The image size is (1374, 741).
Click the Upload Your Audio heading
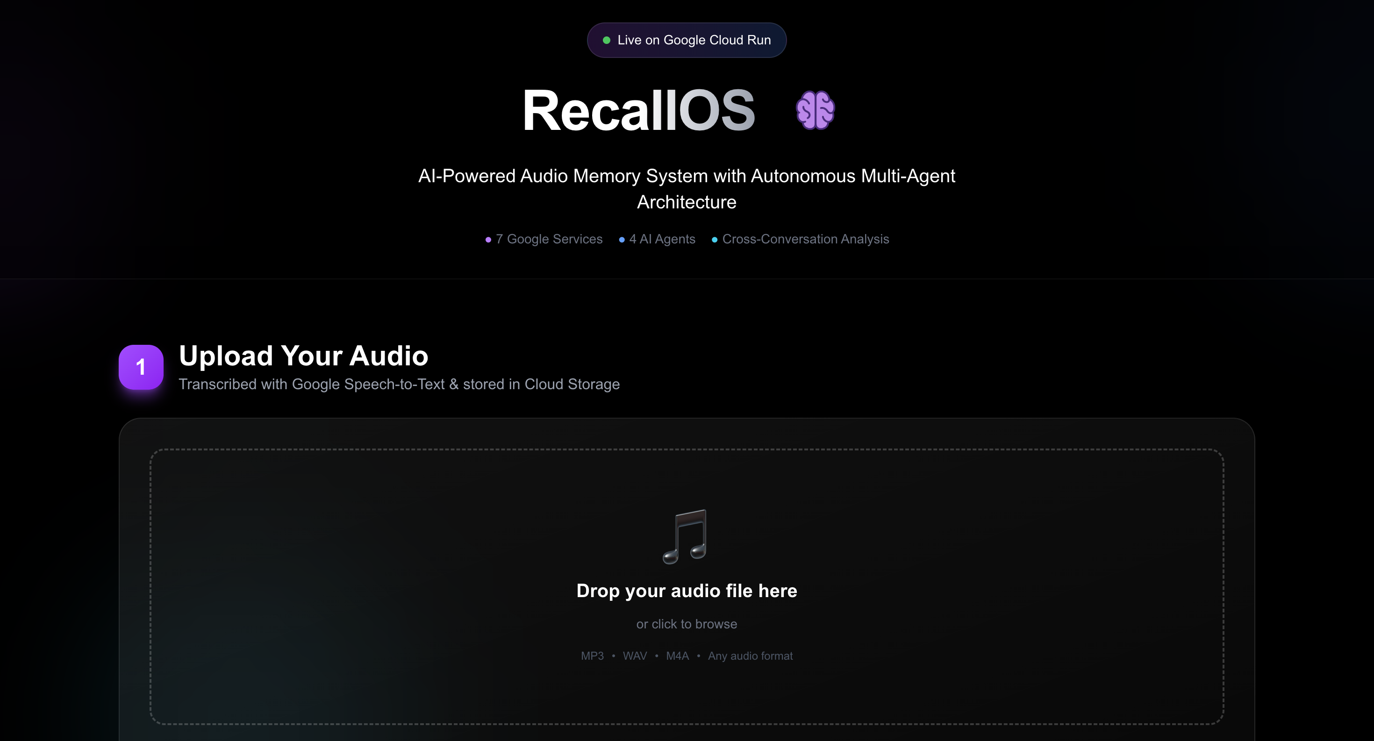[303, 356]
